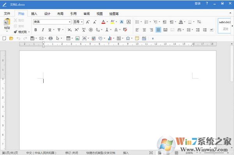Toggle superscript formatting
Screen dimensions: 234x155
(76, 30)
